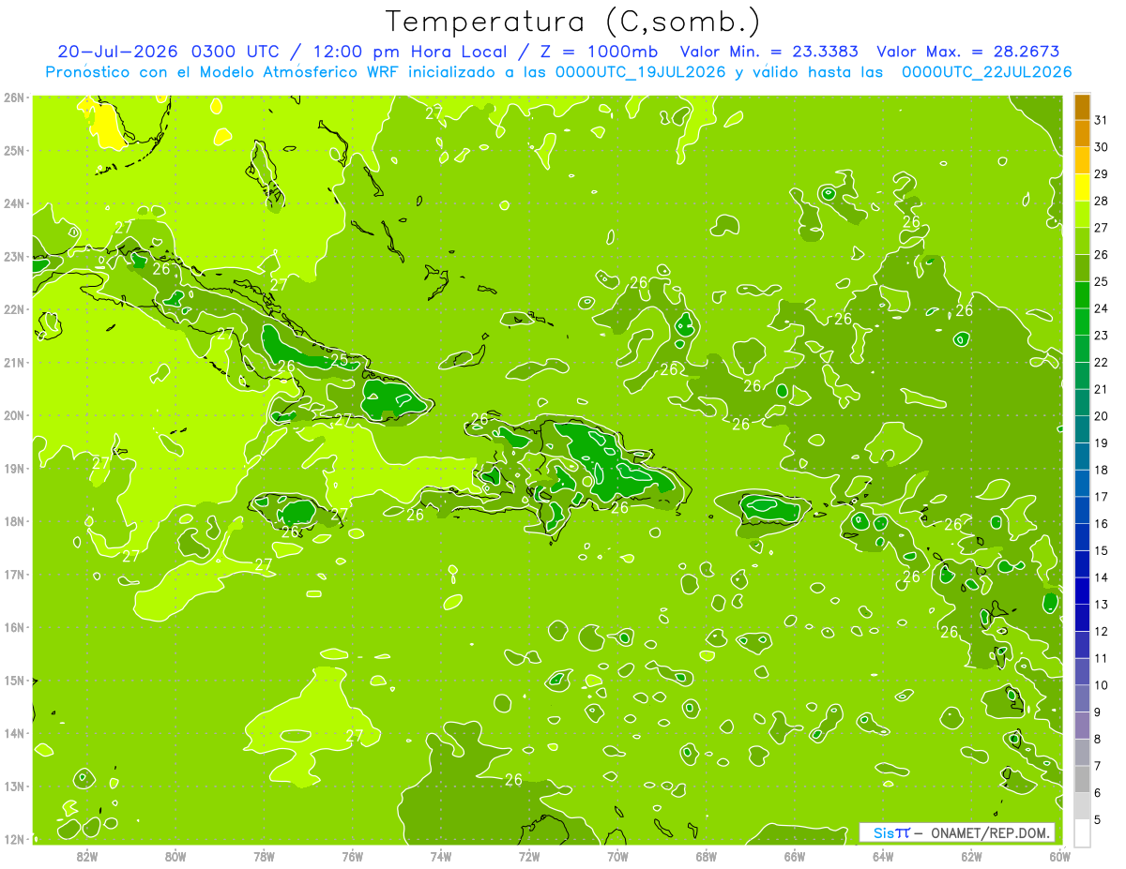
Task: Click the '22N' latitude axis label
Action: pyautogui.click(x=14, y=309)
